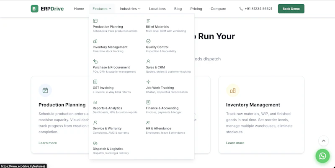This screenshot has width=335, height=168.
Task: Open the Pricing nav item
Action: (196, 9)
